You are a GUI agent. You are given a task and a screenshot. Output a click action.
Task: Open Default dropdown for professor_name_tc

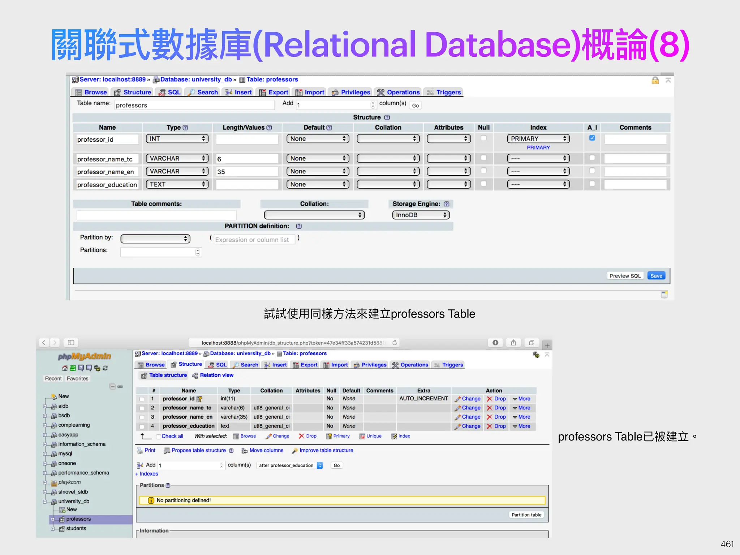[318, 158]
